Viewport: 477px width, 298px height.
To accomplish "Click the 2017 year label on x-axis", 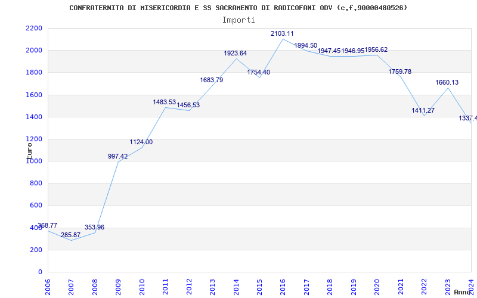I will point(306,287).
